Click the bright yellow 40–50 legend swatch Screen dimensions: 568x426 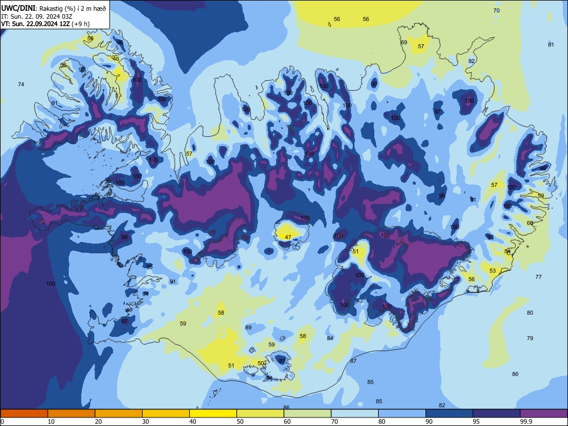[x=213, y=414]
